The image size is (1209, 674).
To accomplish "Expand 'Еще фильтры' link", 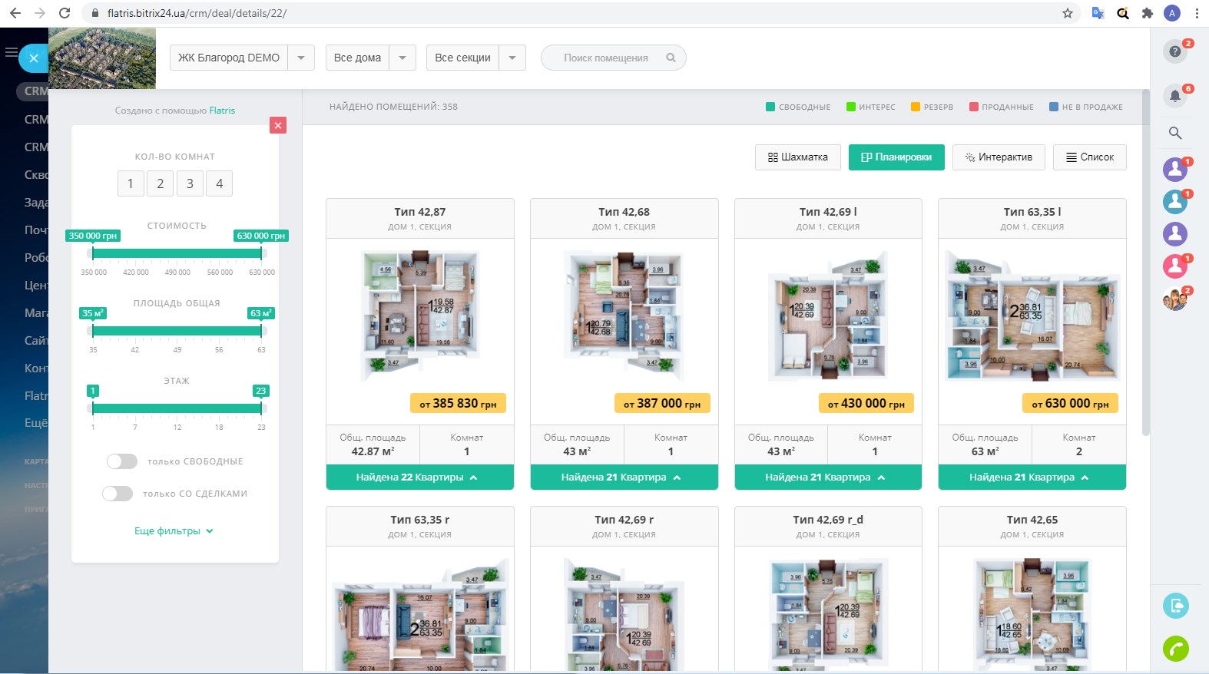I will pos(174,531).
